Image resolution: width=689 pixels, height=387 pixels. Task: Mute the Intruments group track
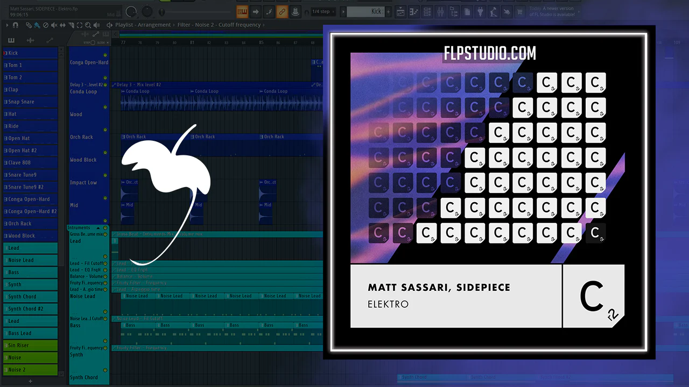pos(105,228)
